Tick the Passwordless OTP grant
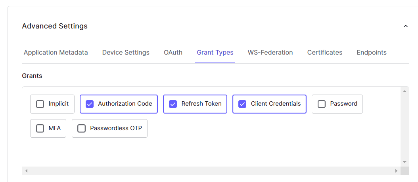 point(82,129)
